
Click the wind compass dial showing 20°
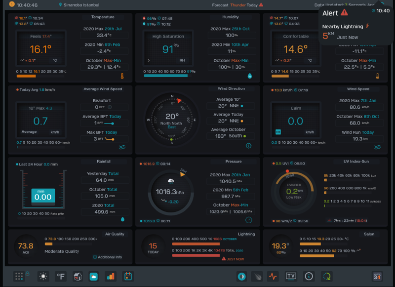tap(172, 120)
